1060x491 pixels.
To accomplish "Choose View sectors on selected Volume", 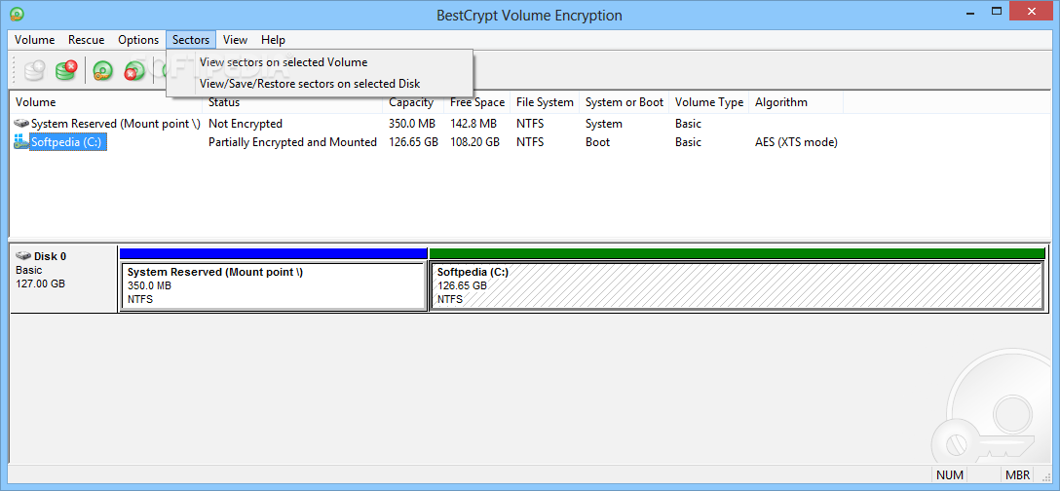I will coord(320,62).
